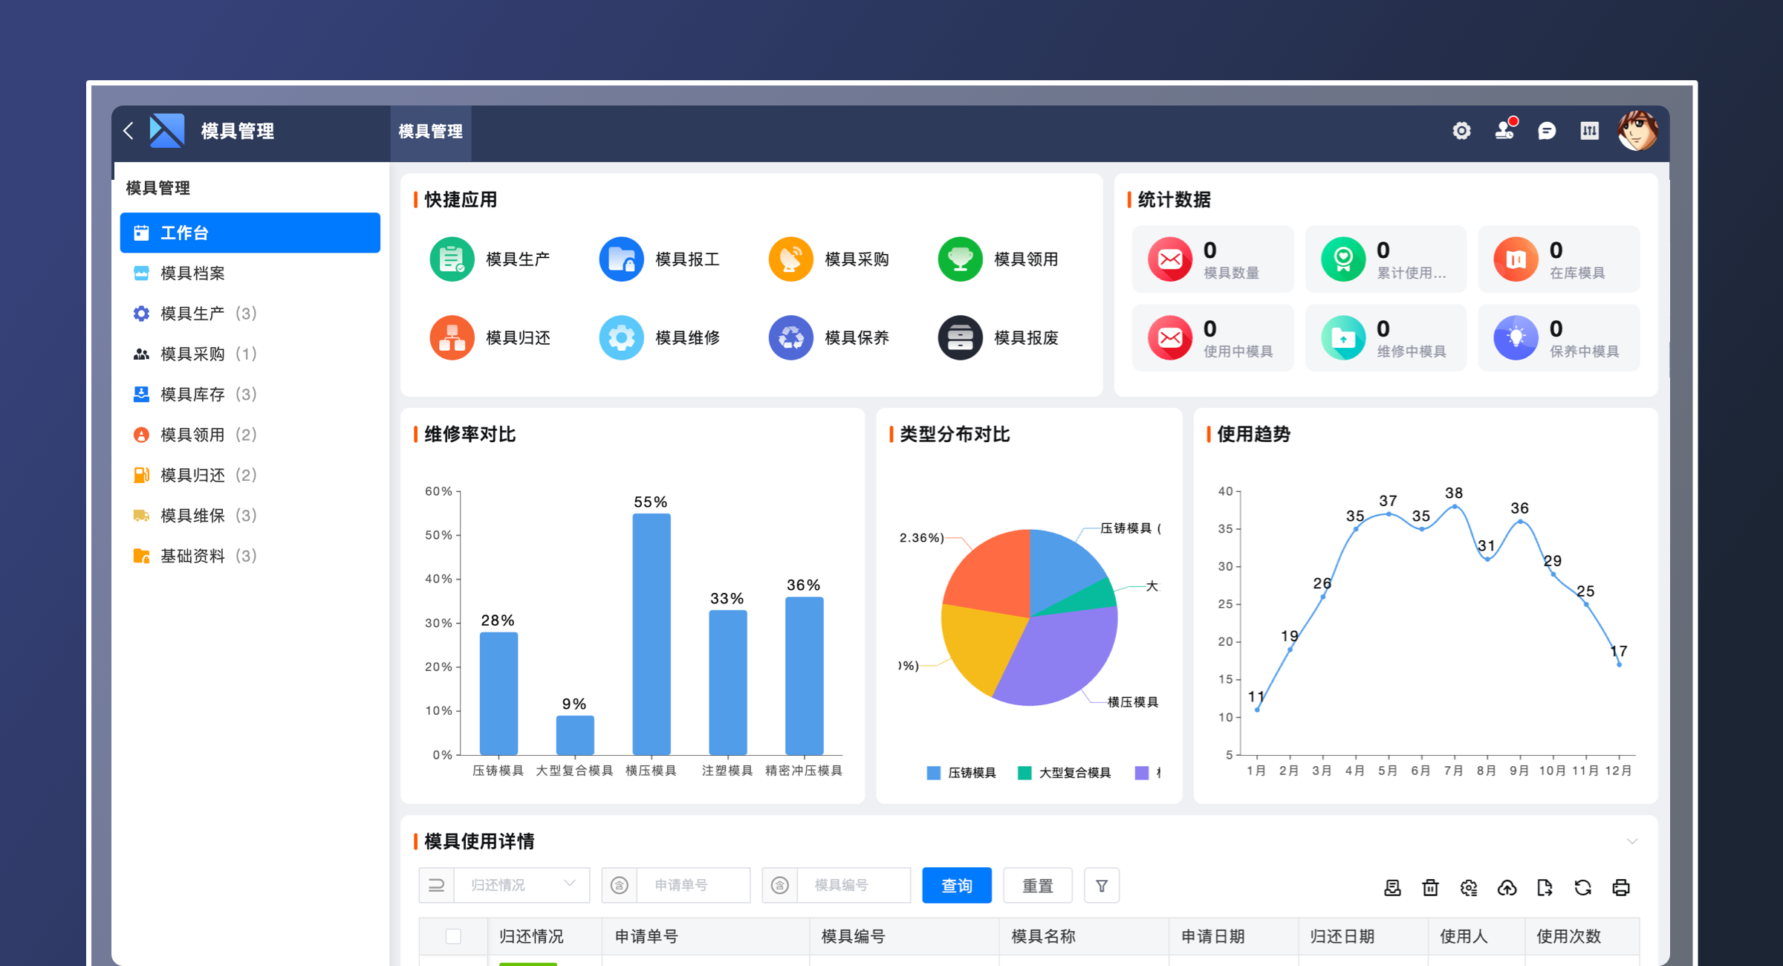This screenshot has height=966, width=1783.
Task: Click the 重置 reset button
Action: pyautogui.click(x=1038, y=885)
